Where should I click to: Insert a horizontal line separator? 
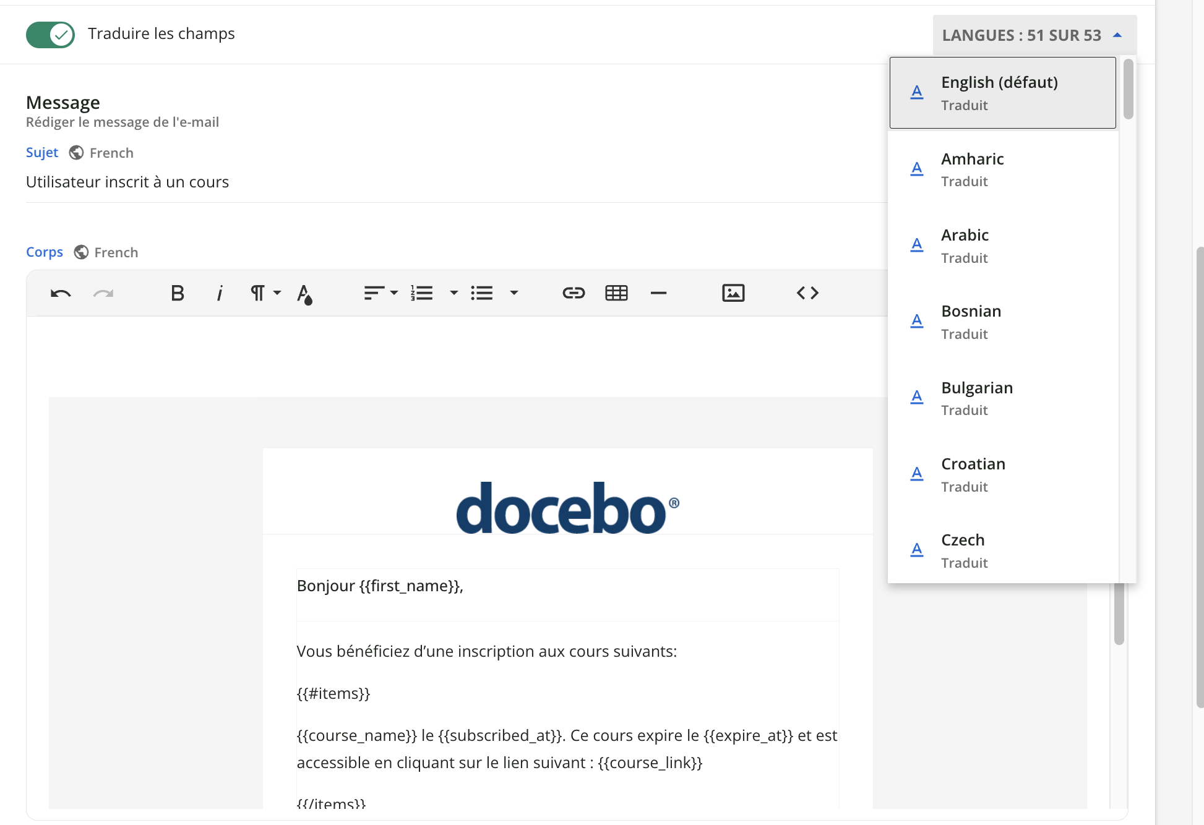(658, 293)
